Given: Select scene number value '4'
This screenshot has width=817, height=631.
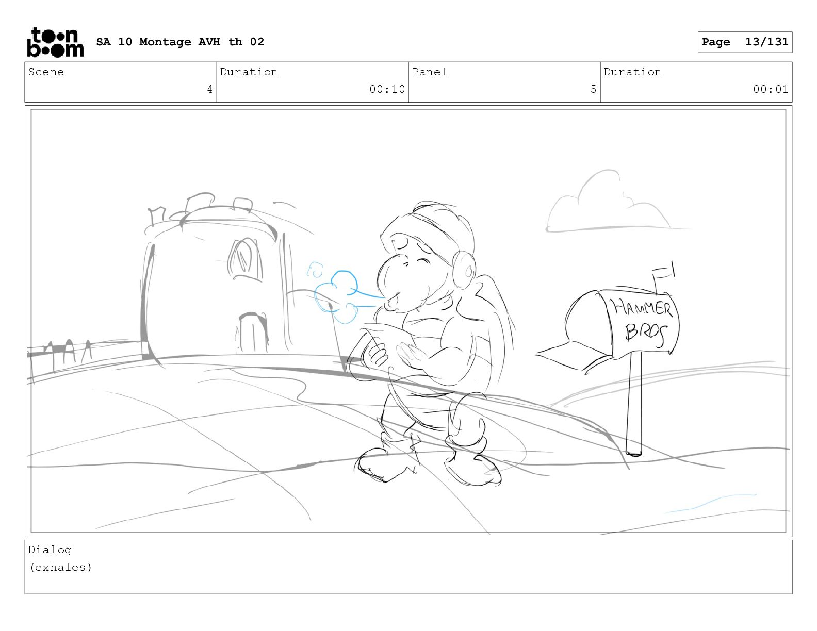Looking at the screenshot, I should (210, 90).
